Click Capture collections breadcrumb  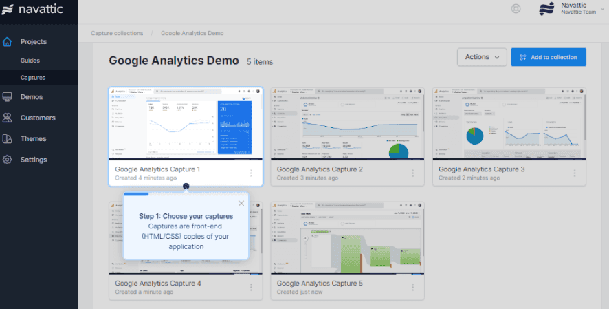pos(117,33)
